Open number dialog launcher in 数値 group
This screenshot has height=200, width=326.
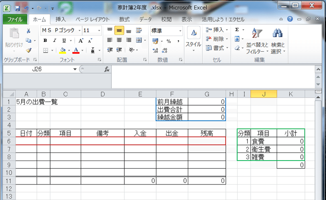pos(181,60)
